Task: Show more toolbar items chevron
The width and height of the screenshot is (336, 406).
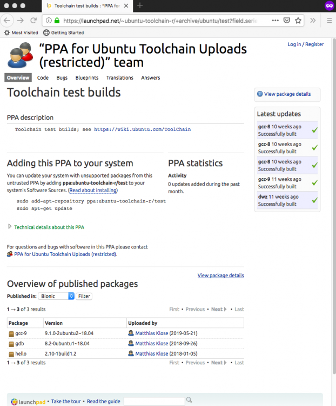Action: [313, 21]
